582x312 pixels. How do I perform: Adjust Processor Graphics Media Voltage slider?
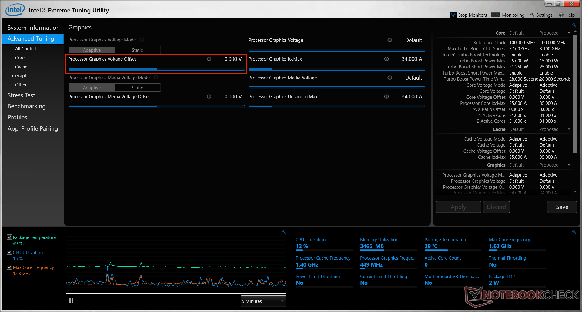pos(337,88)
